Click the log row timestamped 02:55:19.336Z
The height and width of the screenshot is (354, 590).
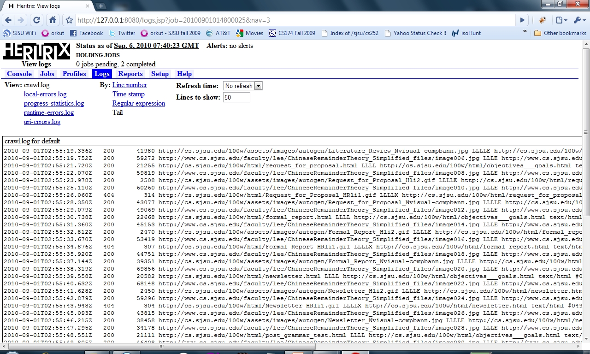(292, 151)
